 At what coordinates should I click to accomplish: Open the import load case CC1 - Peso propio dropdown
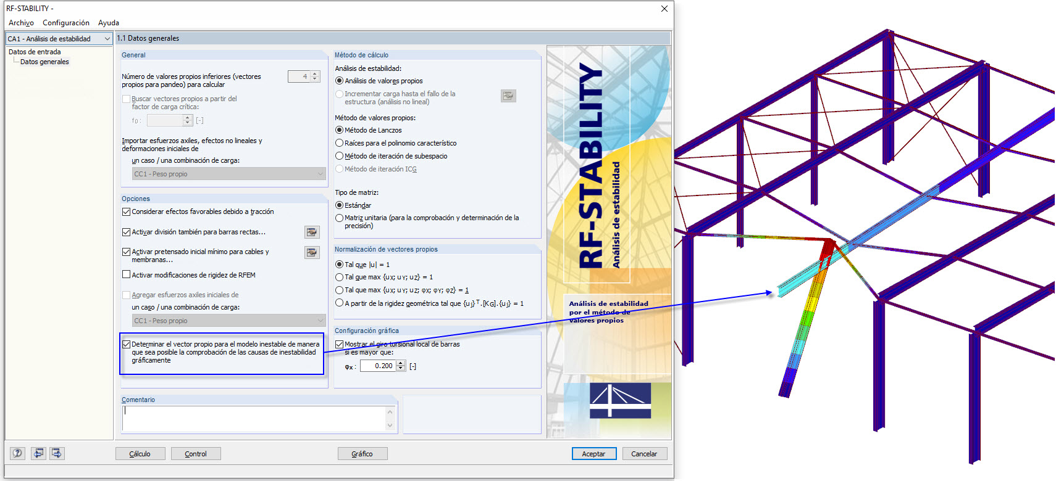point(229,174)
